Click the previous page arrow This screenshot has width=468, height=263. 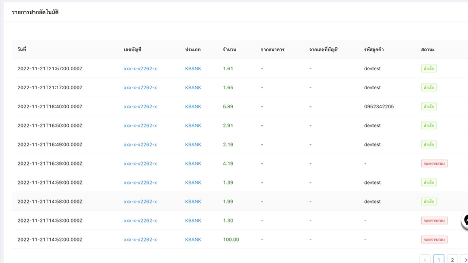click(425, 260)
